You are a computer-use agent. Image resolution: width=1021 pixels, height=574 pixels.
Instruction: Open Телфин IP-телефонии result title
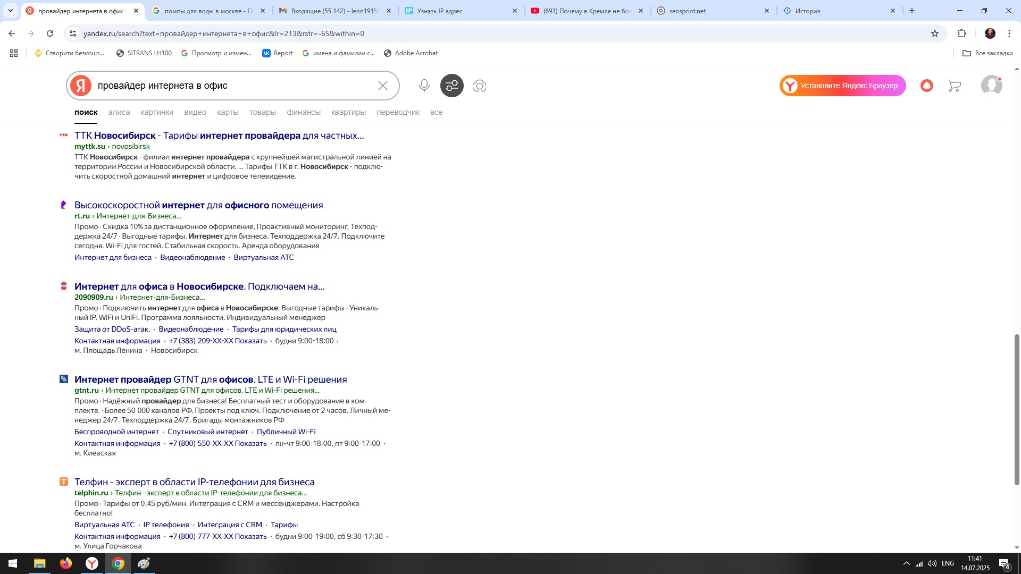coord(194,482)
